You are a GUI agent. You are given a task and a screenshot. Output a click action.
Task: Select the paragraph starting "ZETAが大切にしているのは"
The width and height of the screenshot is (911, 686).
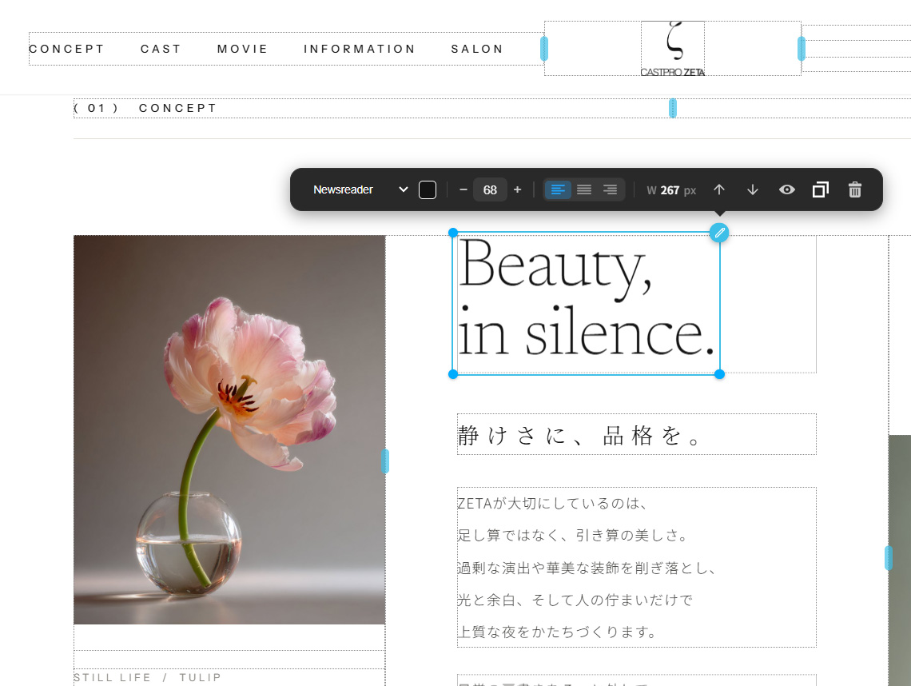pos(637,567)
